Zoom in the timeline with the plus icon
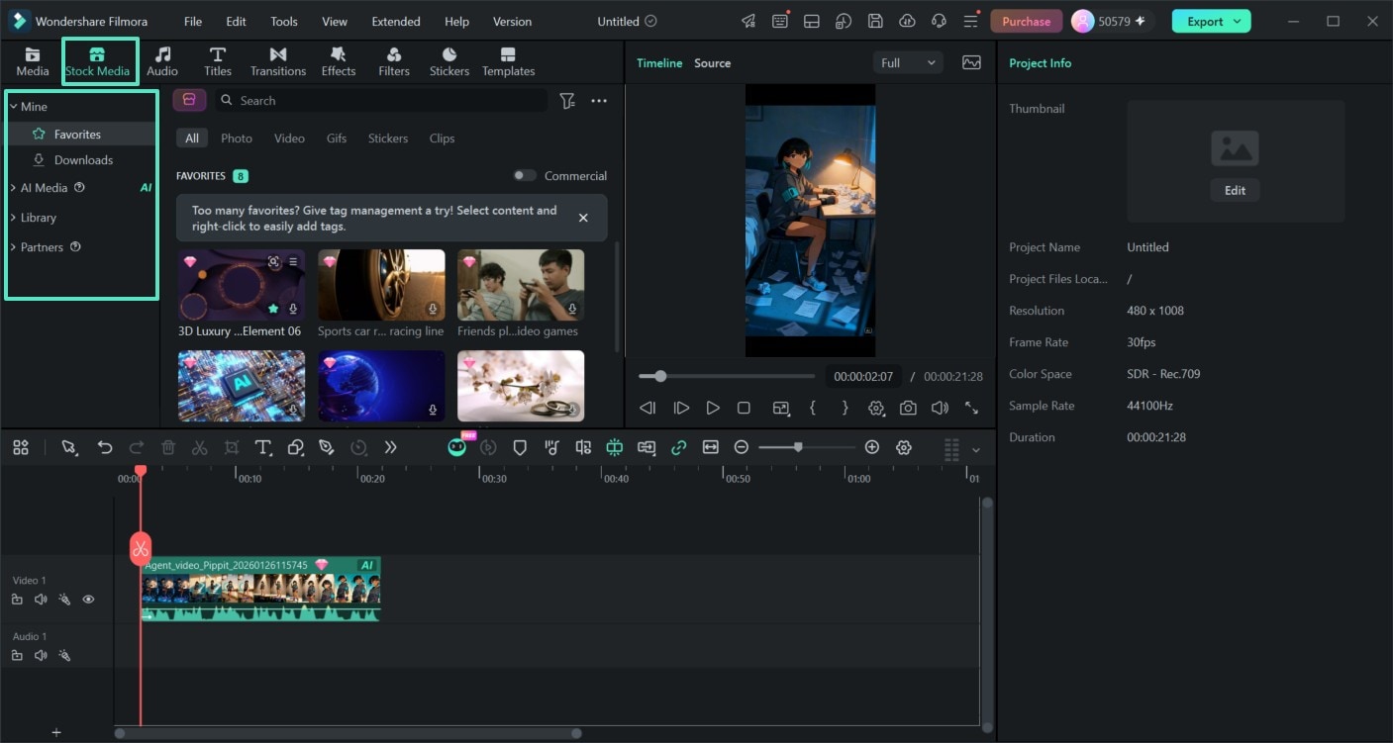This screenshot has height=743, width=1393. (872, 447)
